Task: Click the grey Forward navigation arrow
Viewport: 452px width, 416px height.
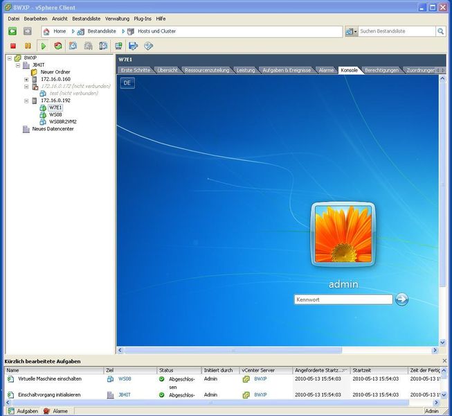Action: [x=28, y=31]
